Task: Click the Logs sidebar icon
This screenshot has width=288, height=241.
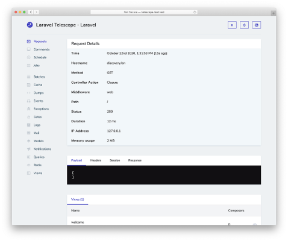Action: (x=29, y=125)
